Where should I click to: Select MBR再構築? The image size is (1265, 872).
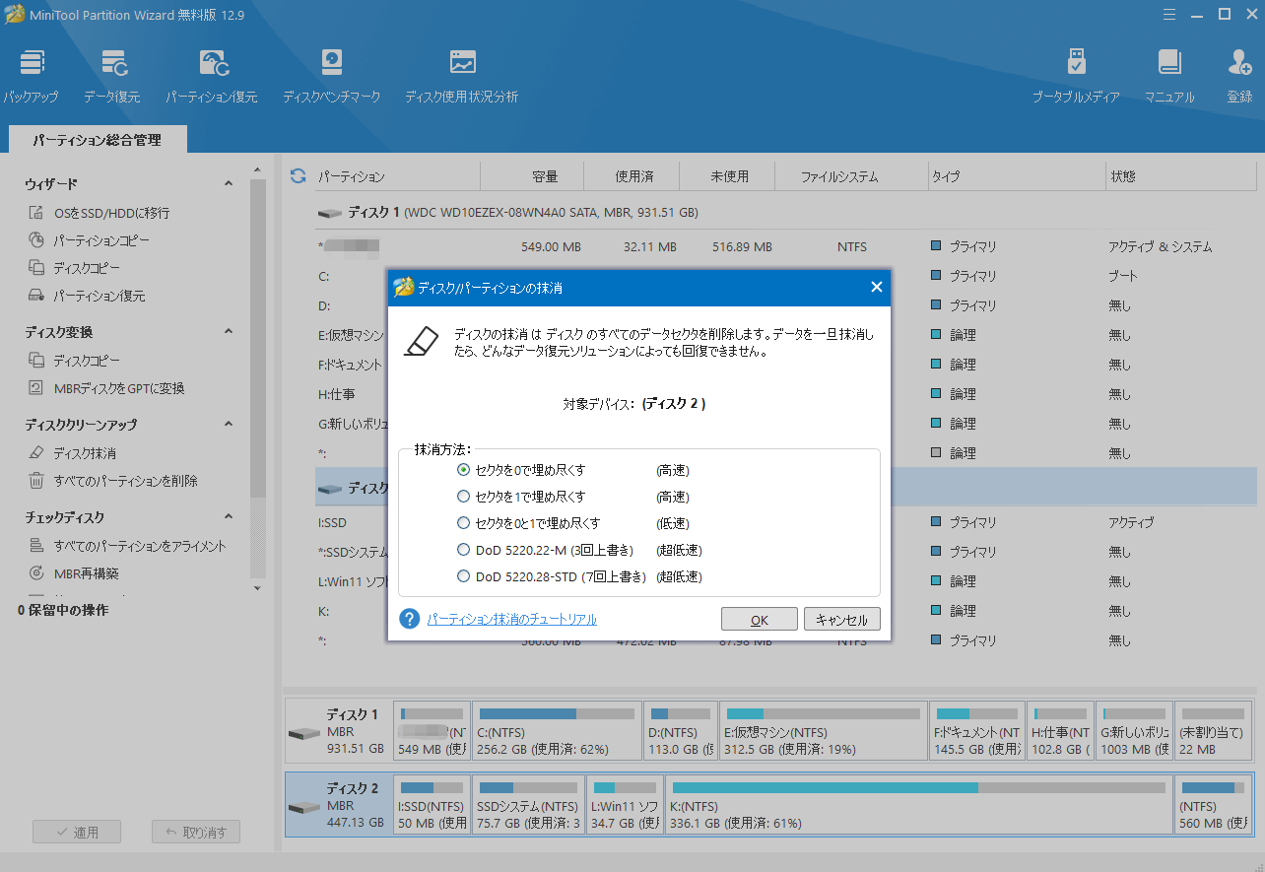point(74,573)
